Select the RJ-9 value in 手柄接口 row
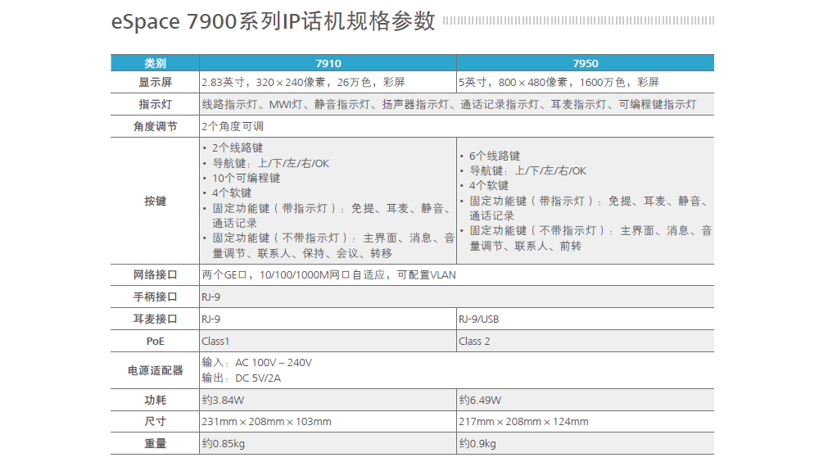 point(211,297)
